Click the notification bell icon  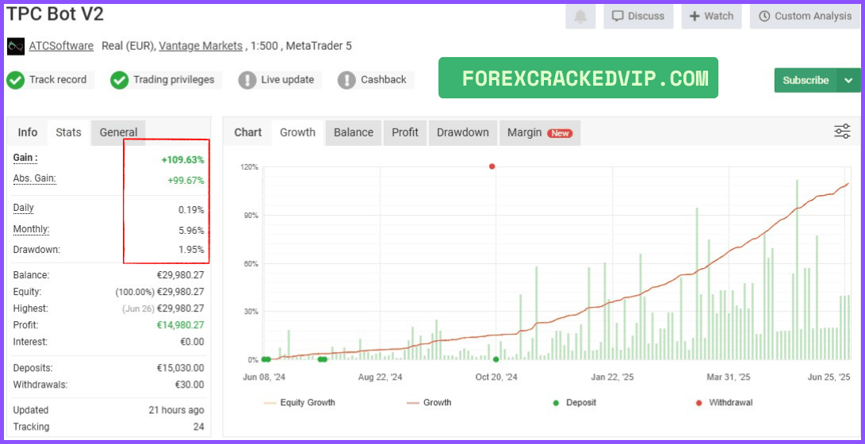coord(580,17)
